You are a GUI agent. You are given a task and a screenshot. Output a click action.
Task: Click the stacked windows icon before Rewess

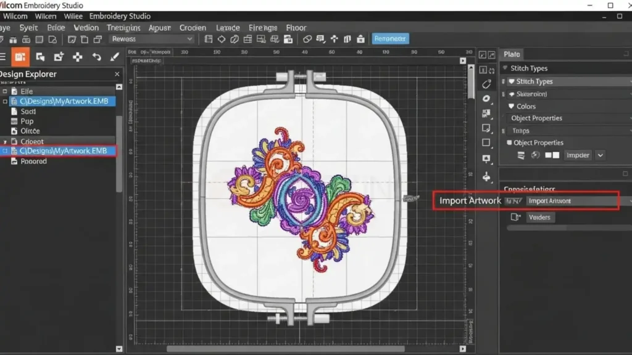98,39
